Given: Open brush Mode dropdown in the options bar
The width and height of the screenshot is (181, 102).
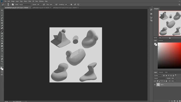Looking at the screenshot, I should [x=25, y=5].
